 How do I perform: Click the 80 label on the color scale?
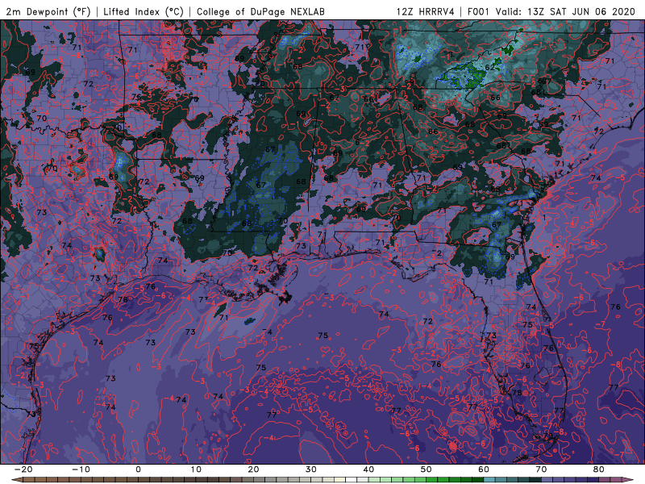599,469
